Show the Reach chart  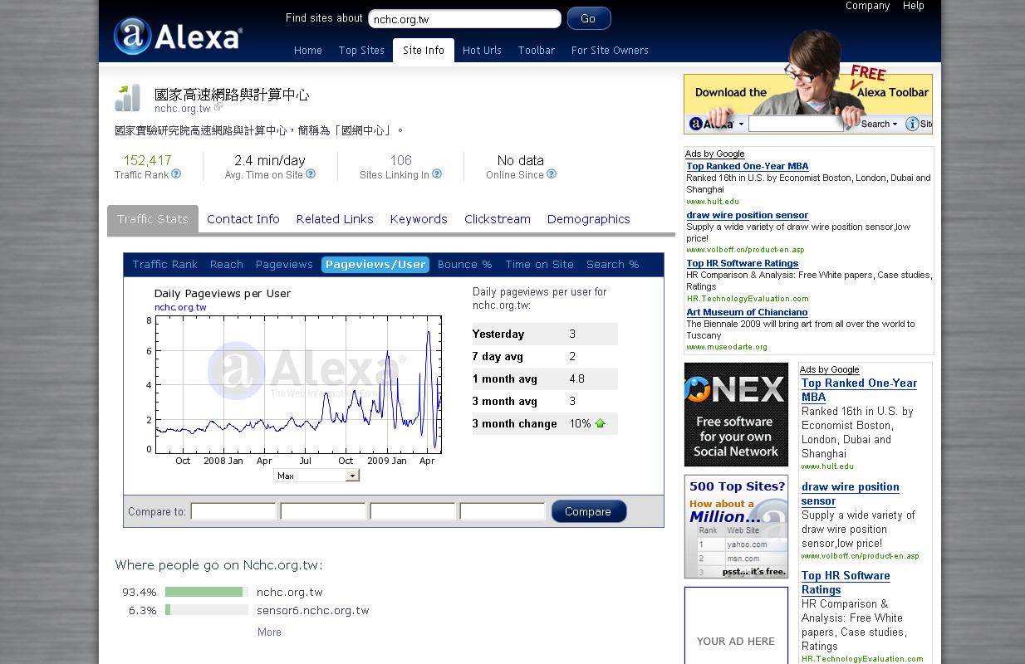point(227,265)
